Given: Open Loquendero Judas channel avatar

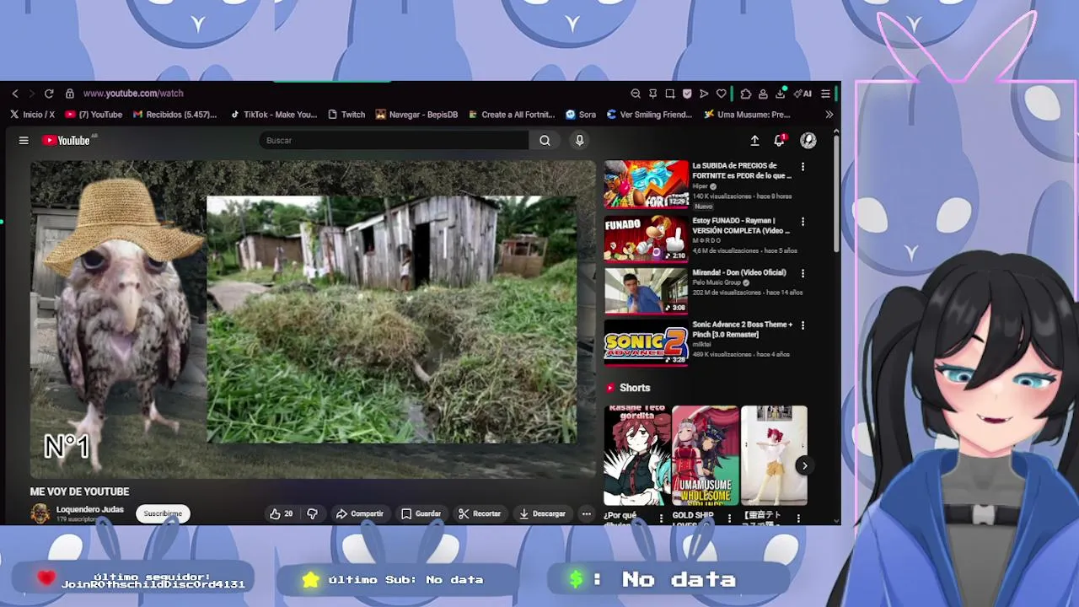Looking at the screenshot, I should point(40,513).
